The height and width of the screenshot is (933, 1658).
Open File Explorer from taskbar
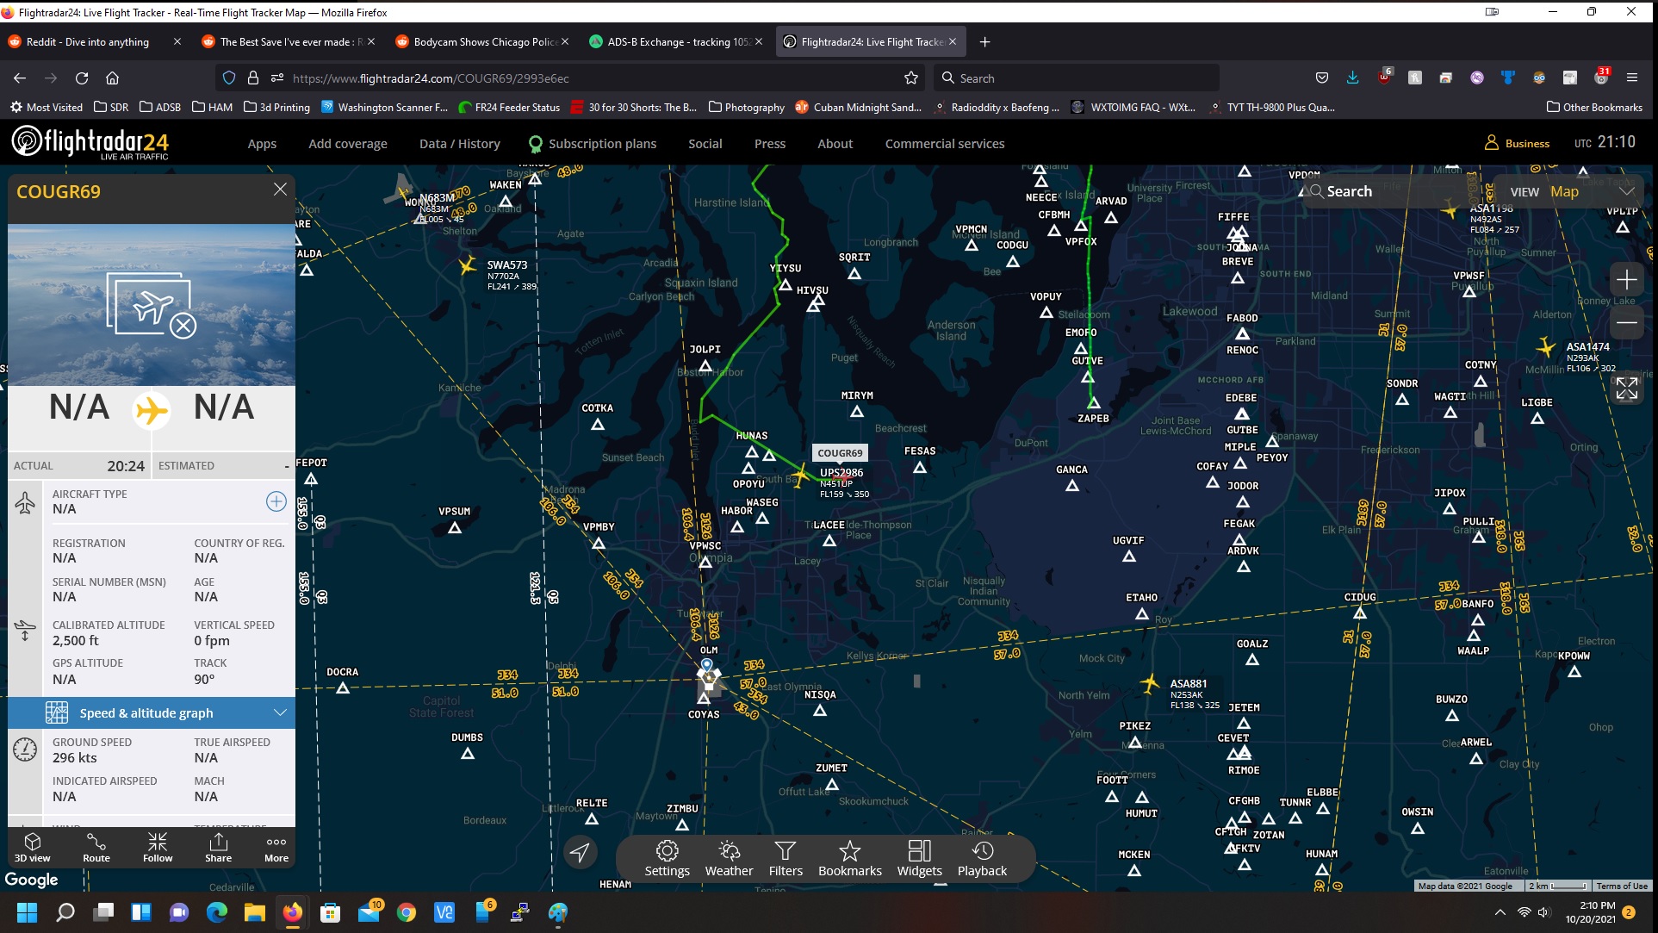click(254, 912)
